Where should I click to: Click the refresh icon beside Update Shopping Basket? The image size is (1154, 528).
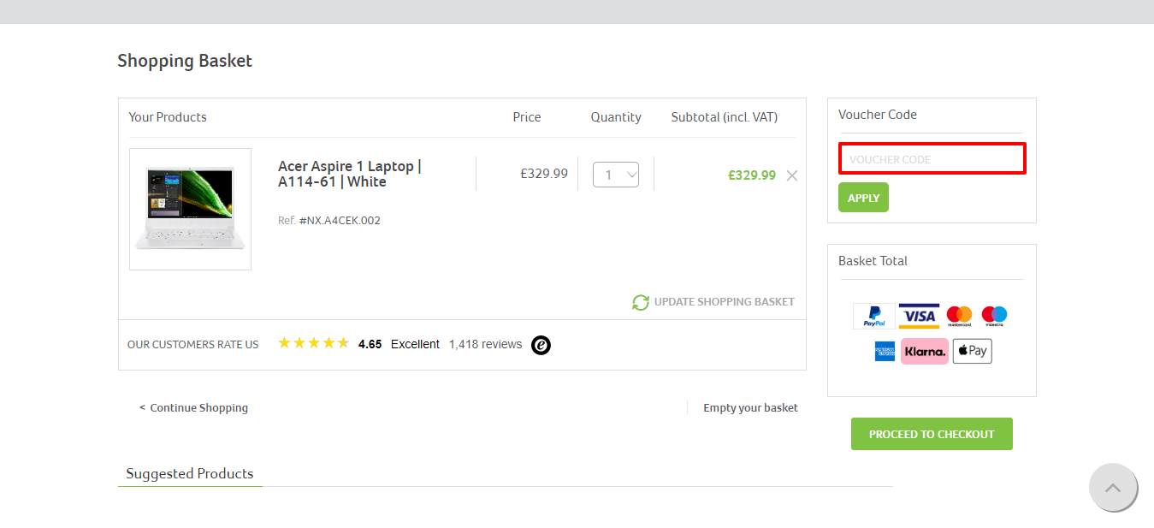[640, 302]
